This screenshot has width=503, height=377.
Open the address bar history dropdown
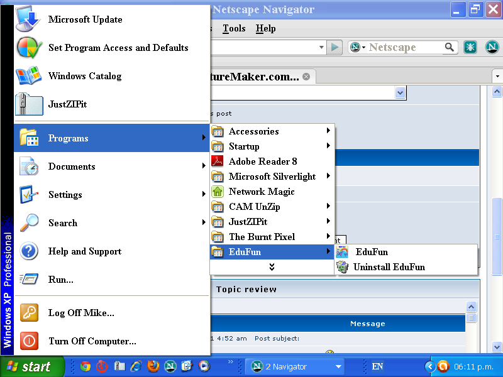pyautogui.click(x=321, y=48)
